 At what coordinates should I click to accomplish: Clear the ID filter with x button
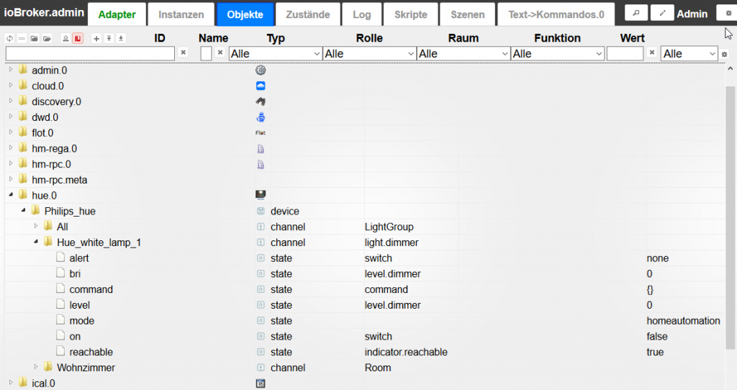click(183, 53)
